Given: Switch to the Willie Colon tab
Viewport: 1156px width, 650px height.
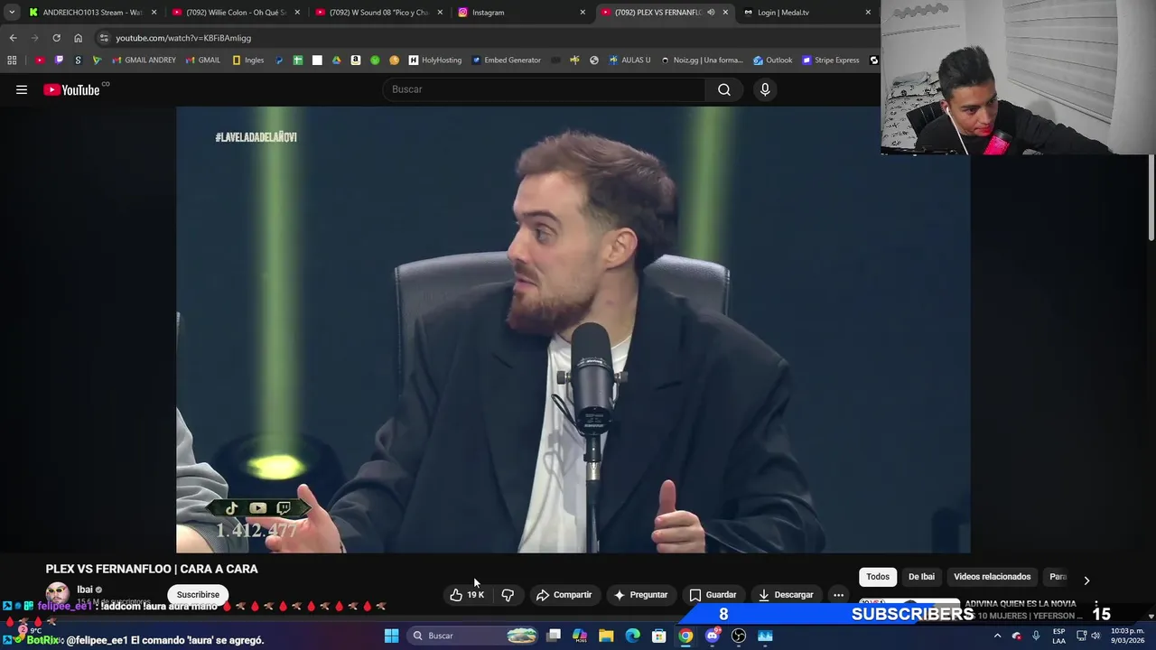Looking at the screenshot, I should click(235, 13).
